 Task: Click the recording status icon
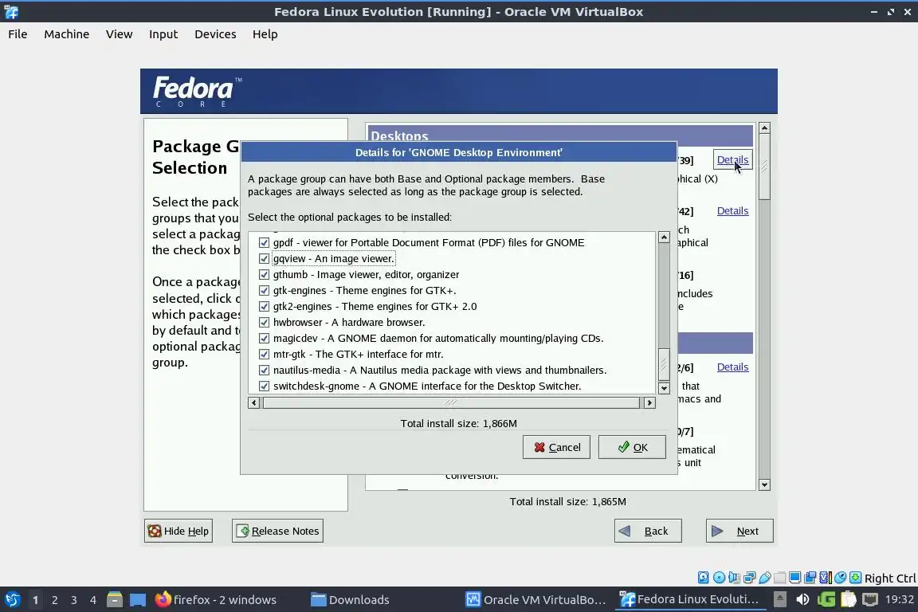(810, 578)
